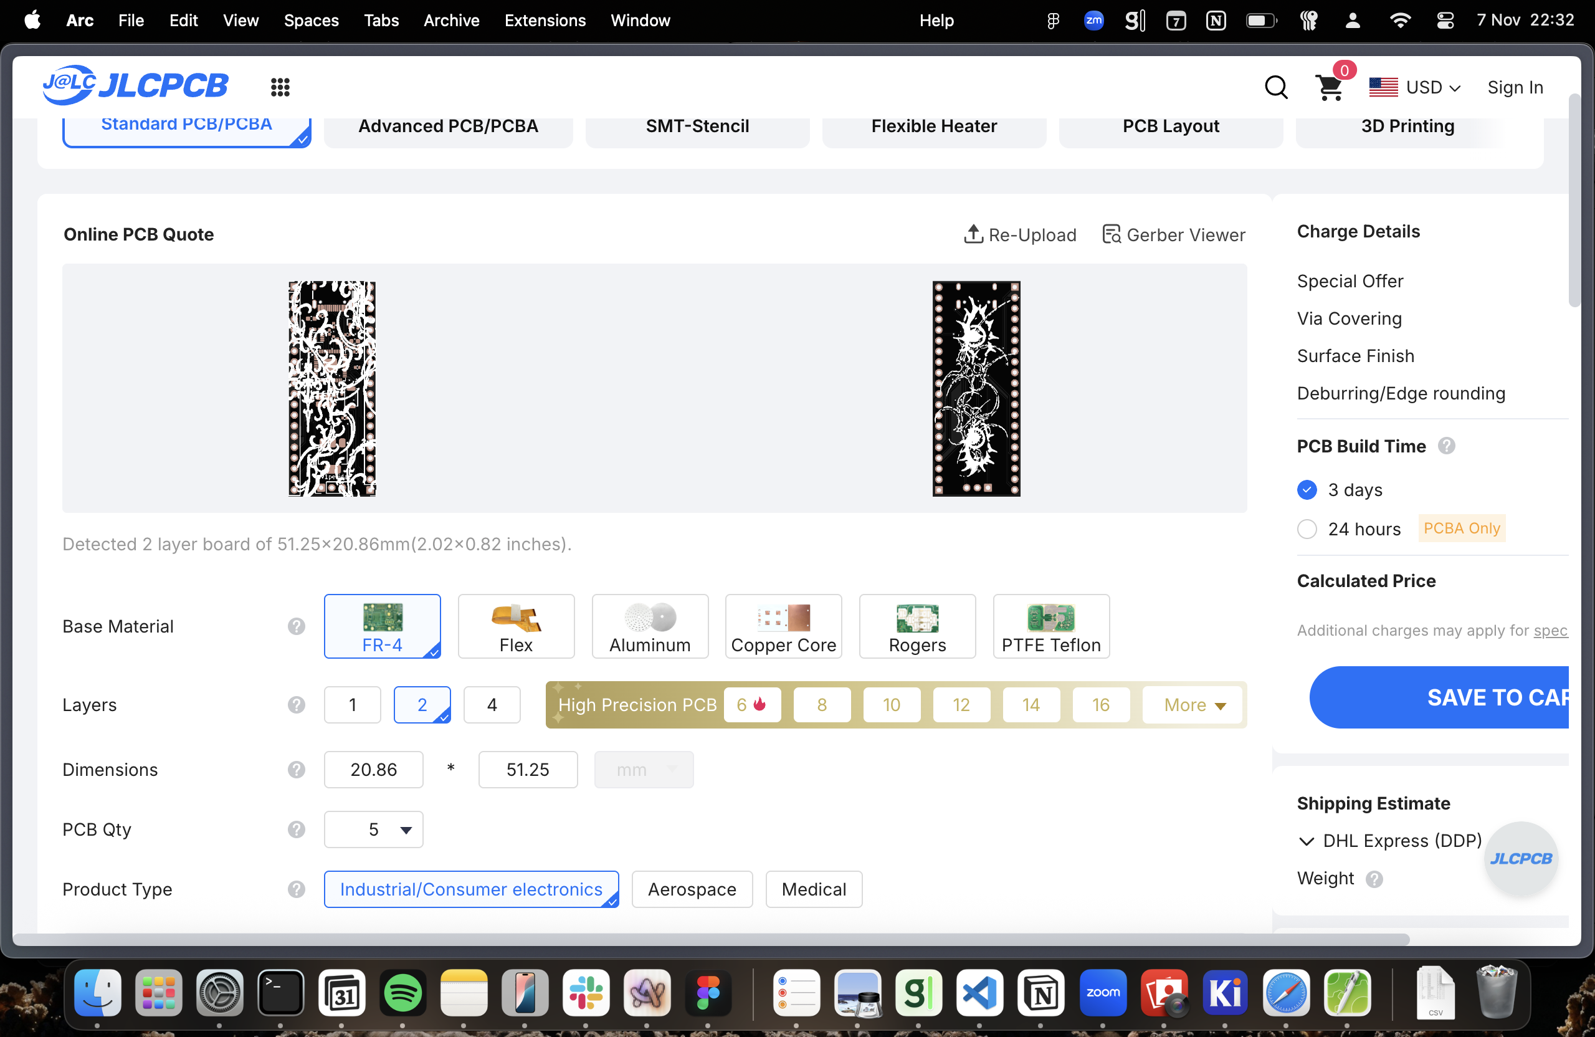The height and width of the screenshot is (1037, 1595).
Task: Click the Sign In link
Action: coord(1515,87)
